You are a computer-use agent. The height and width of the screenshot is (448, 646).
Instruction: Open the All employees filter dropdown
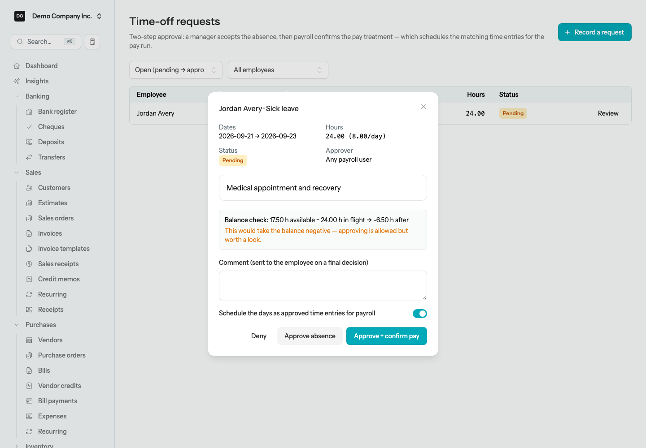pos(278,70)
